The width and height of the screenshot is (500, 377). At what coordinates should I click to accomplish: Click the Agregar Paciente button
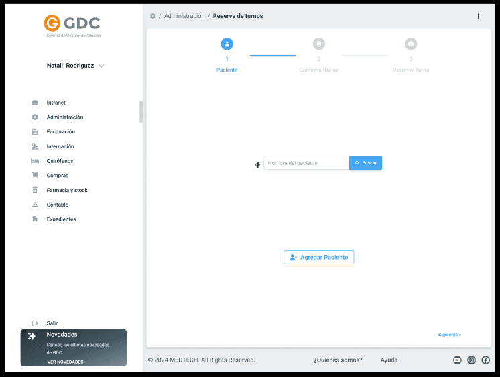[318, 258]
